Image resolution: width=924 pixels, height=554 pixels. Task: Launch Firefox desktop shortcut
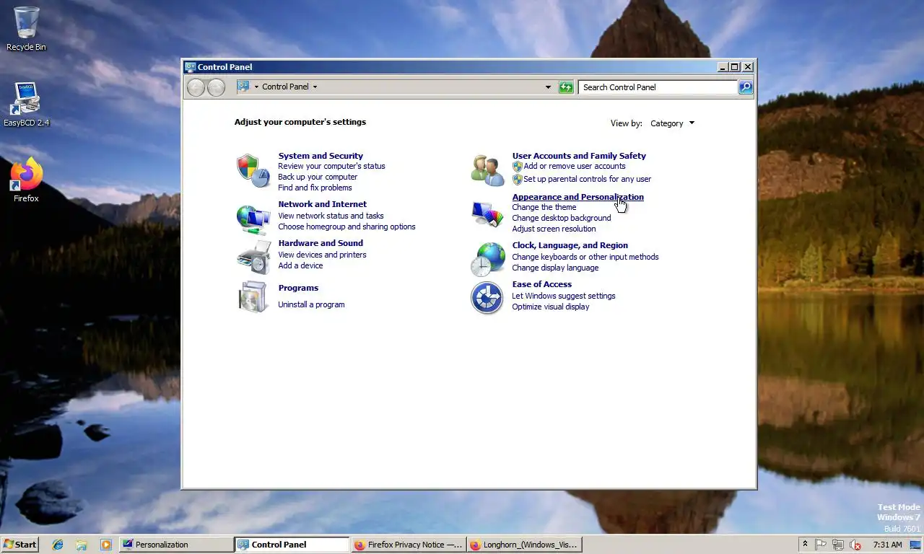click(x=26, y=180)
